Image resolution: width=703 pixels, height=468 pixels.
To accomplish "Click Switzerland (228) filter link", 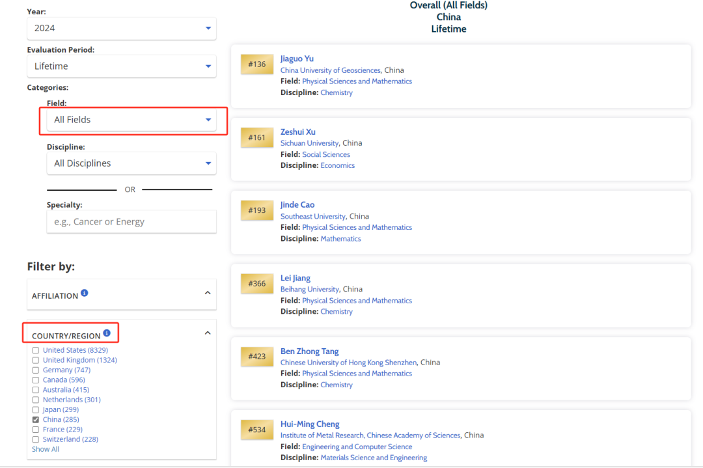I will [x=70, y=439].
